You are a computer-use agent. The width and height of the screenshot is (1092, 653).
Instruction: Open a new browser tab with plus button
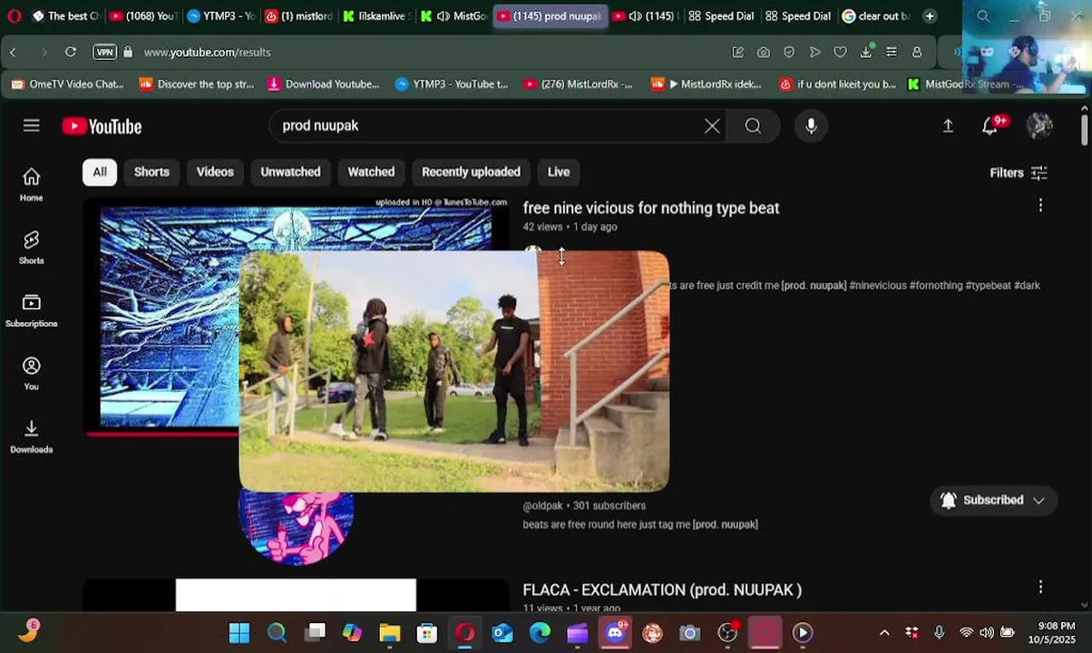click(x=930, y=15)
